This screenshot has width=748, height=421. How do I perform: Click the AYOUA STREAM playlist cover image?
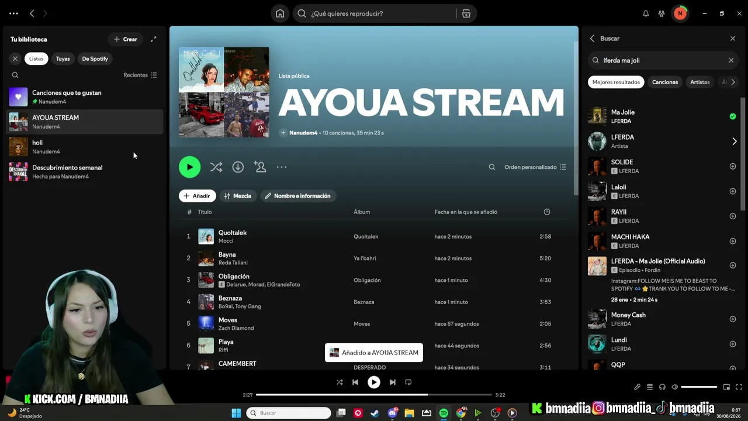(x=224, y=92)
